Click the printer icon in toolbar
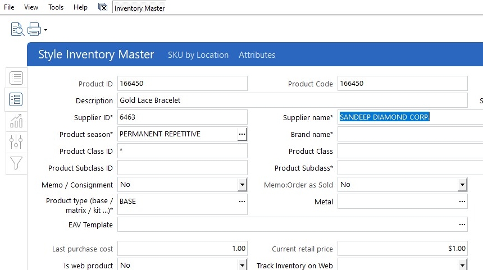Viewport: 483px width, 270px height. pyautogui.click(x=34, y=29)
